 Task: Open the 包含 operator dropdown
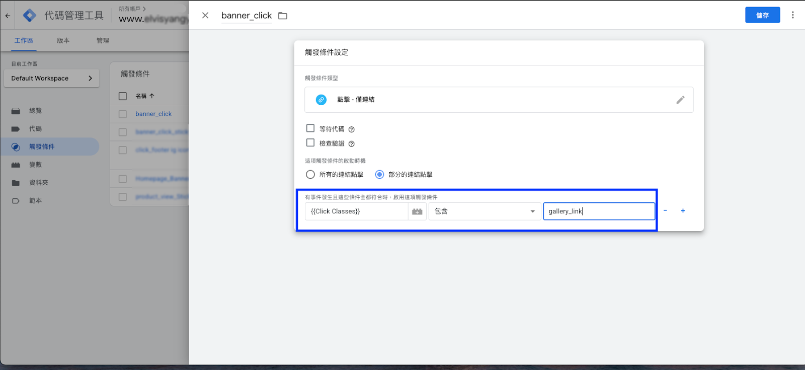coord(485,211)
